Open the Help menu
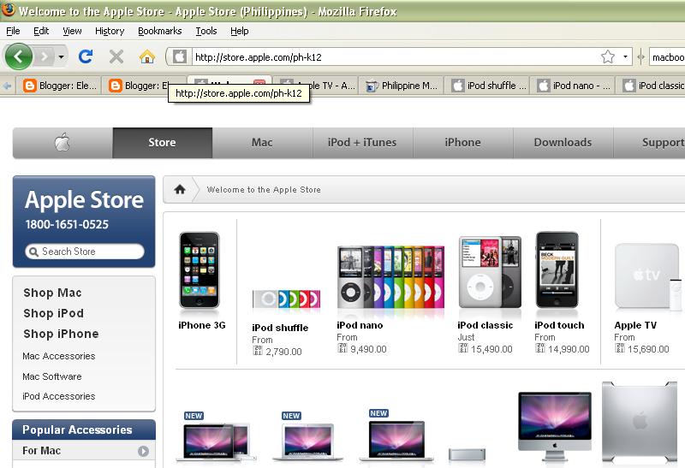 coord(240,31)
